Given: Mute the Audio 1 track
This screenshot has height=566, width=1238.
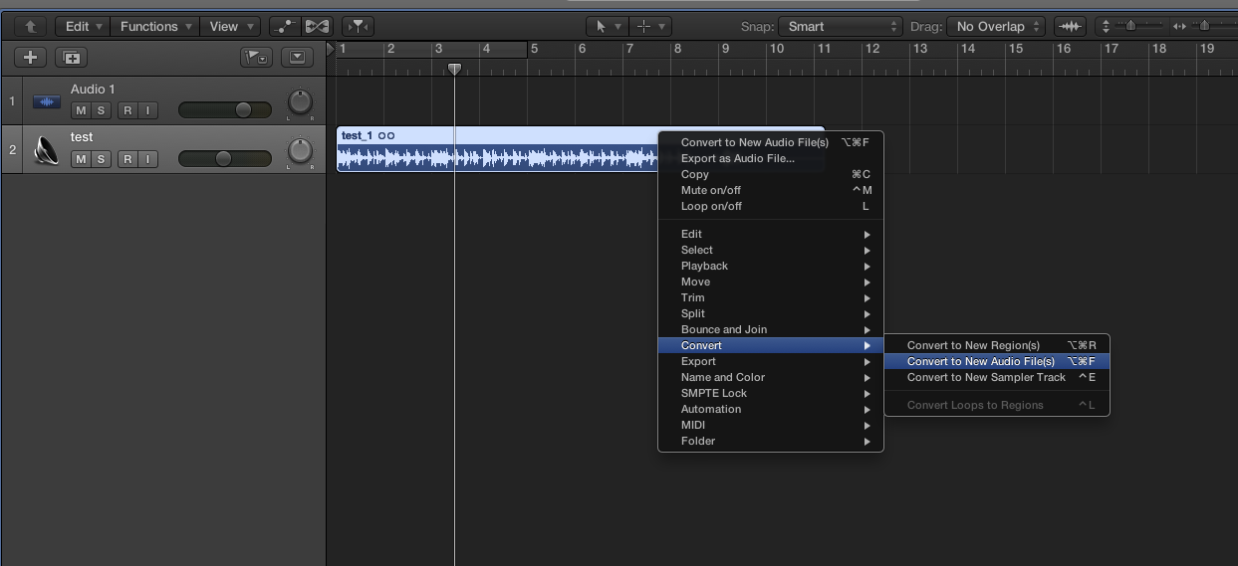Looking at the screenshot, I should pyautogui.click(x=80, y=110).
